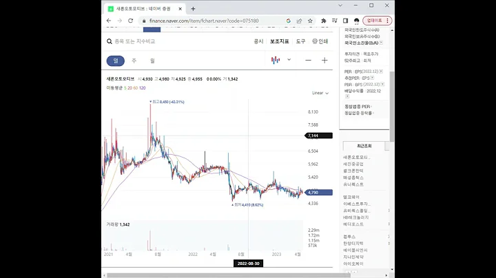
Task: Click the 2022-08-30 date marker
Action: click(248, 264)
